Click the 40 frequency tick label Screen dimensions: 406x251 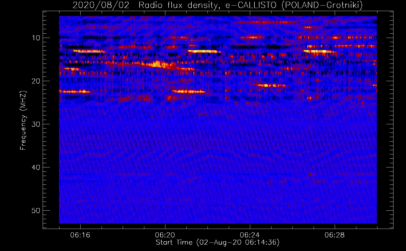36,167
